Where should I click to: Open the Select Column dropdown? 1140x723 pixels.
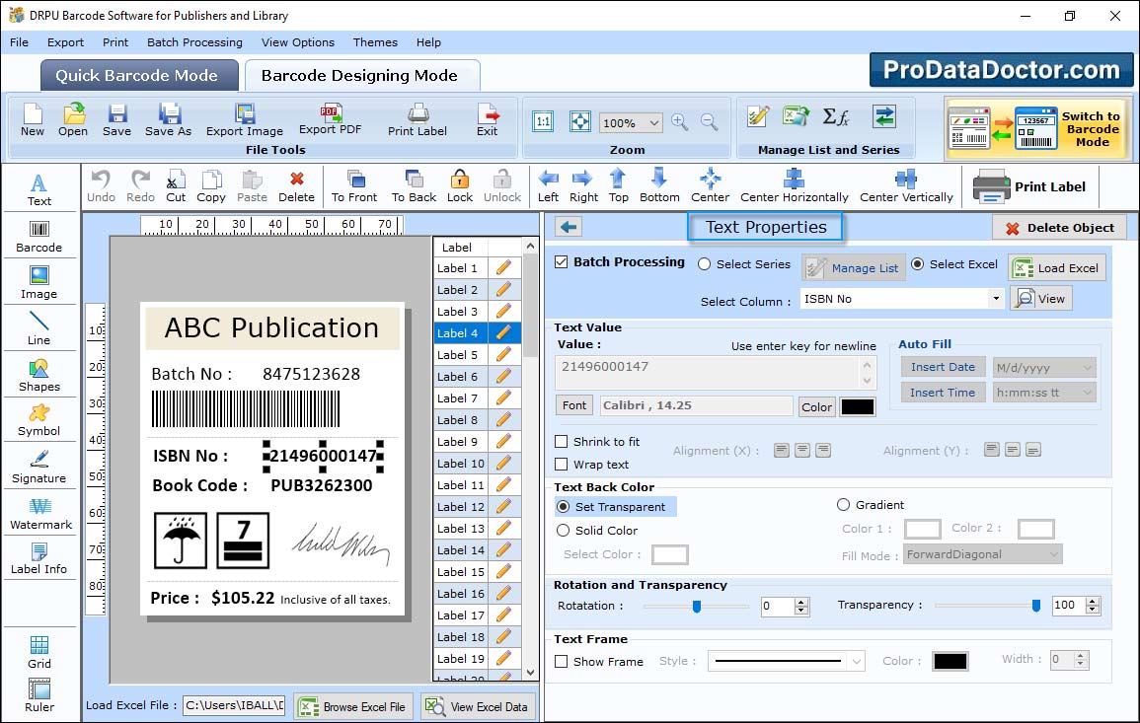click(x=995, y=298)
